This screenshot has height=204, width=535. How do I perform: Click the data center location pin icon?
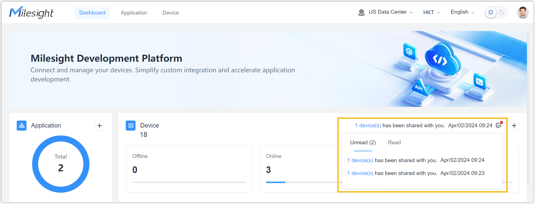361,13
